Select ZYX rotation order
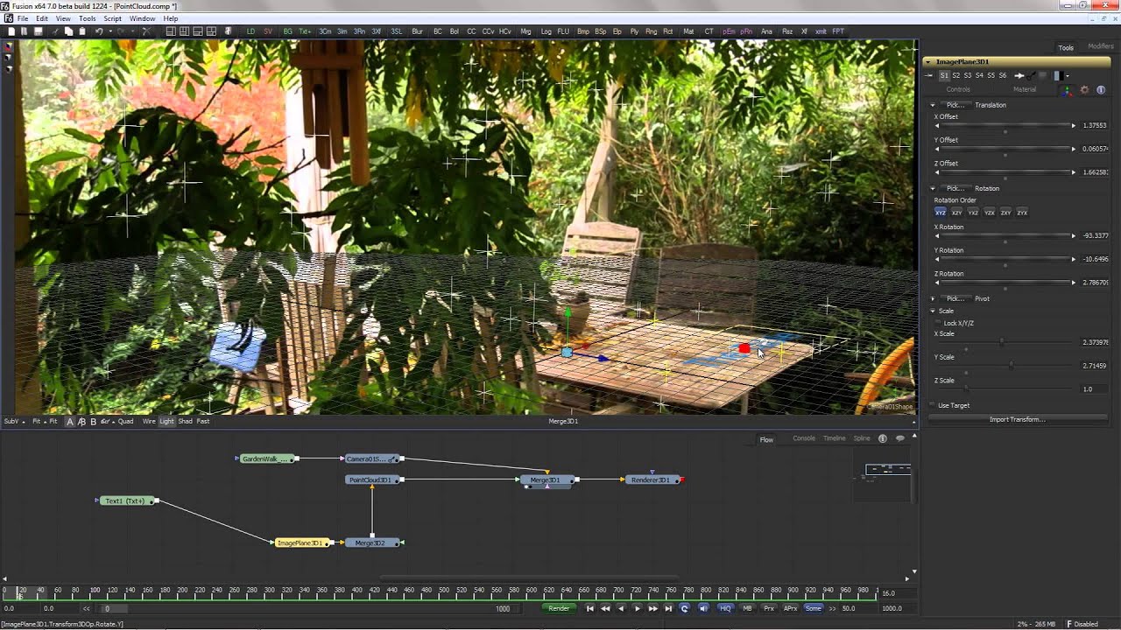Image resolution: width=1121 pixels, height=630 pixels. pos(1022,213)
